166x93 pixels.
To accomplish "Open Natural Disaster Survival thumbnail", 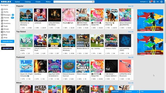I will [69, 66].
